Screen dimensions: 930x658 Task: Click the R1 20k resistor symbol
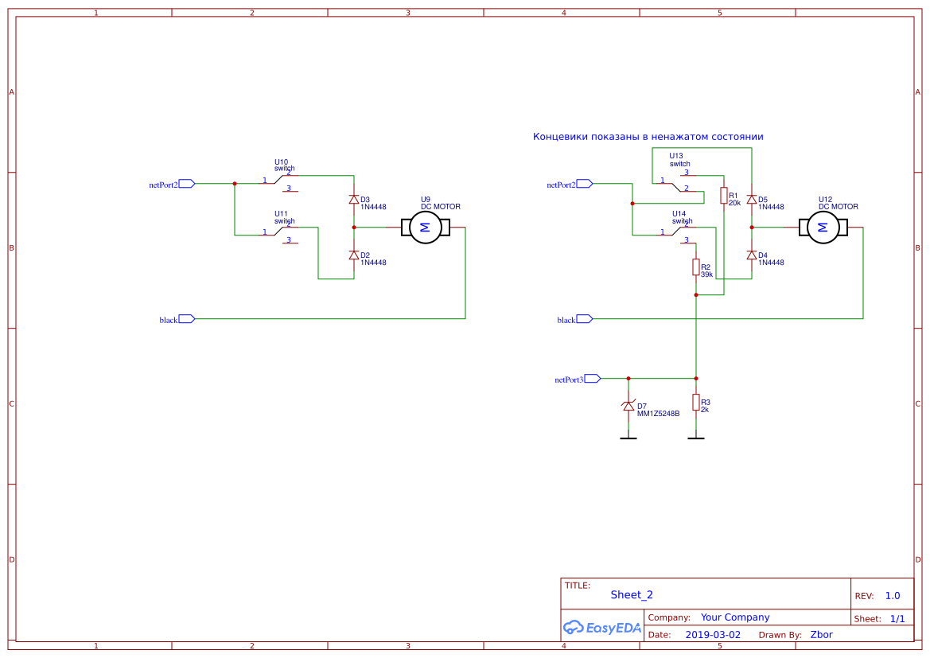point(722,196)
